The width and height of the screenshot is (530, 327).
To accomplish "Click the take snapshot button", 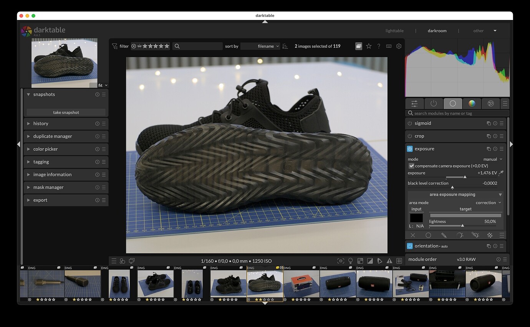I will point(66,112).
